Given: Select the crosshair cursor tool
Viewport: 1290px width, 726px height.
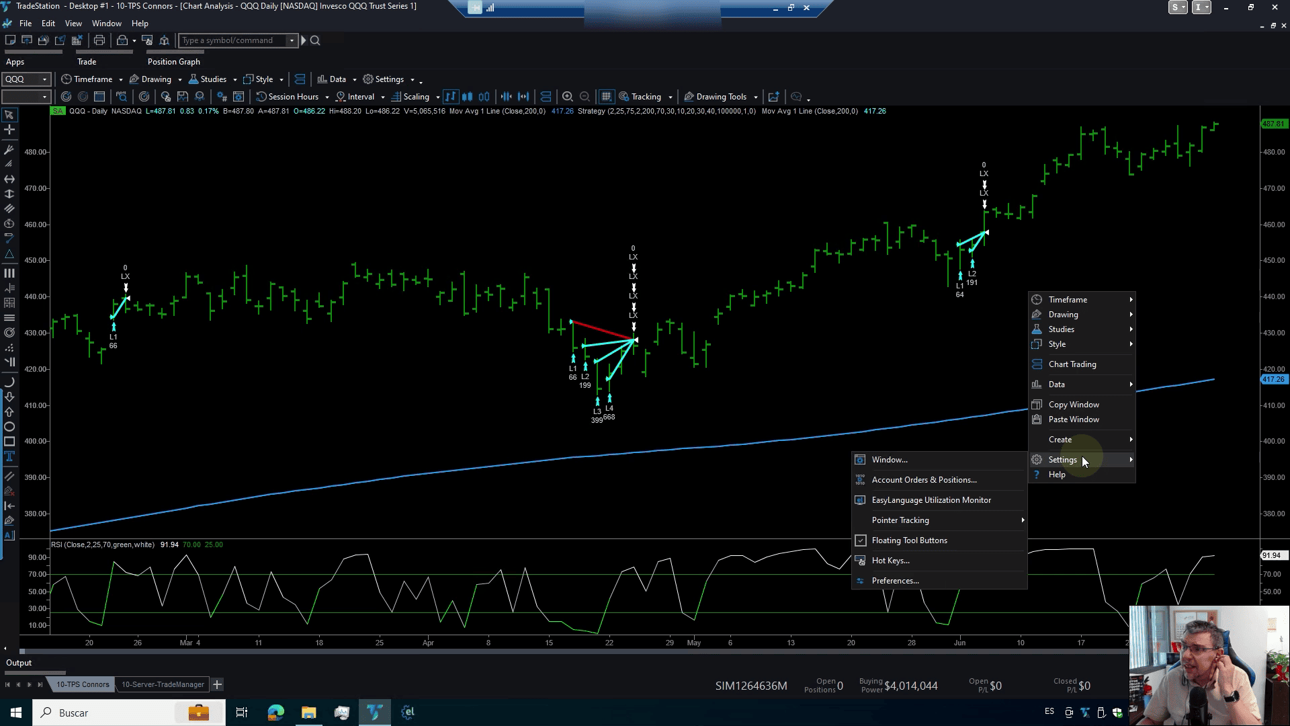Looking at the screenshot, I should pos(9,130).
